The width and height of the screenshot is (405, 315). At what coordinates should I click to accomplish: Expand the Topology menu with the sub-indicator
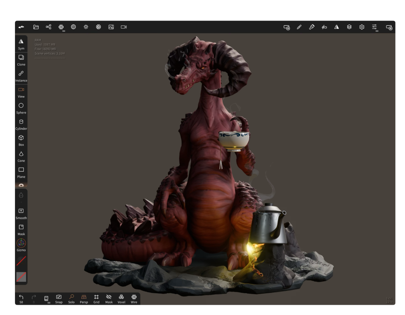click(x=61, y=27)
